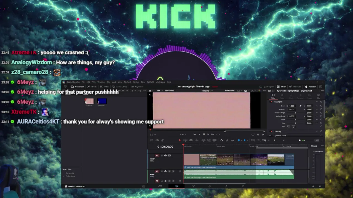Expand the Dynamic Zoom section
Image resolution: width=353 pixels, height=198 pixels.
[x=280, y=136]
